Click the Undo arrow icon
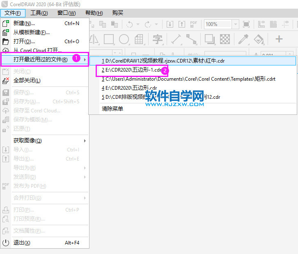Screen dimensions: 298x254 click(129, 24)
